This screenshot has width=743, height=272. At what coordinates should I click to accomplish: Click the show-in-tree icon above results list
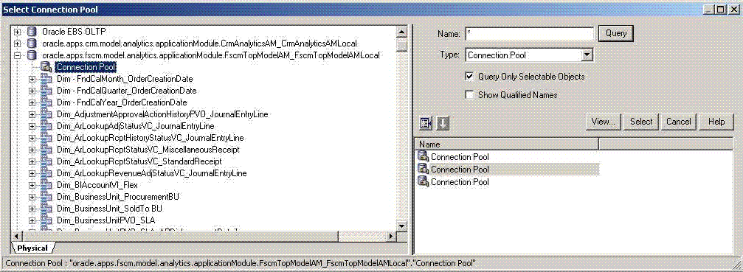426,124
